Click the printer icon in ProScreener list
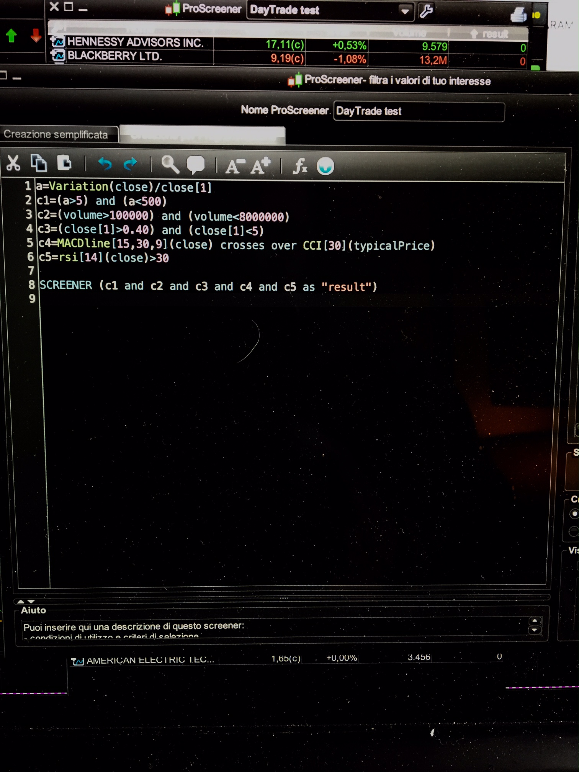579x772 pixels. (518, 15)
